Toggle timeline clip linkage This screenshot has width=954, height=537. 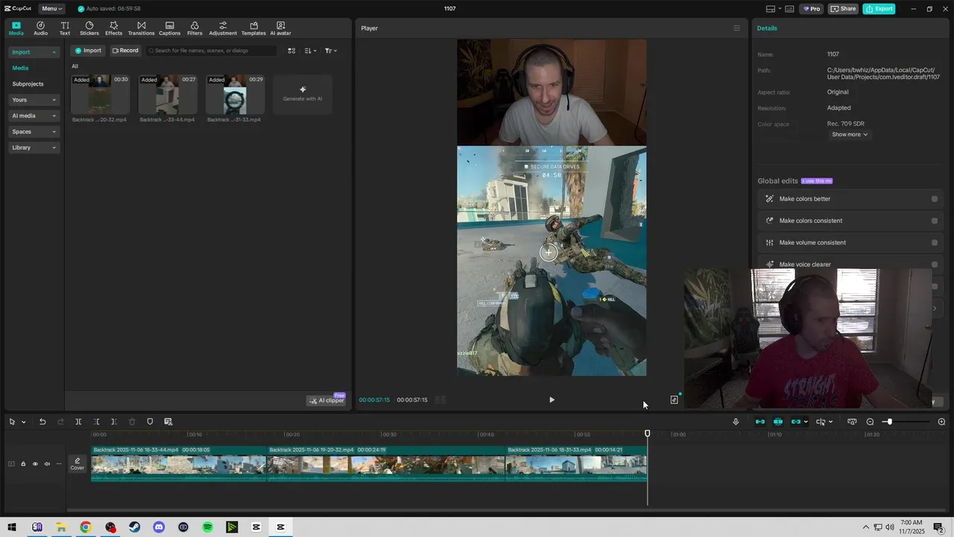796,421
